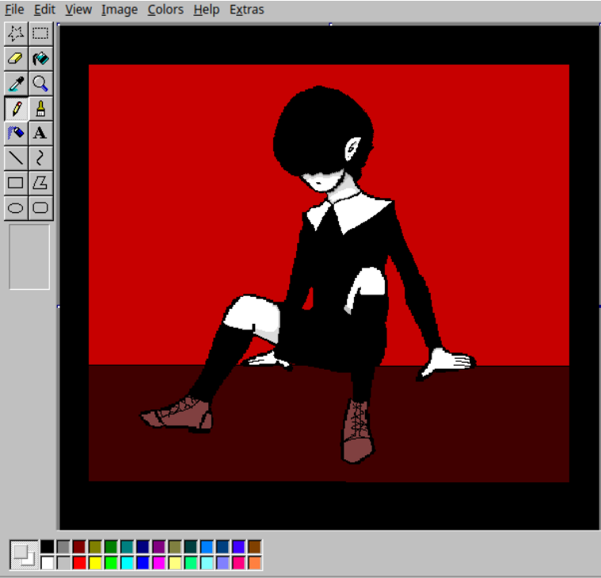This screenshot has height=578, width=601.
Task: Pick the straight Line tool
Action: tap(15, 158)
